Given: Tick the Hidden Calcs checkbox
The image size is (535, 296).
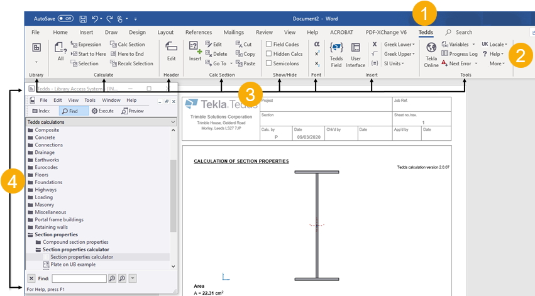Looking at the screenshot, I should click(x=269, y=54).
